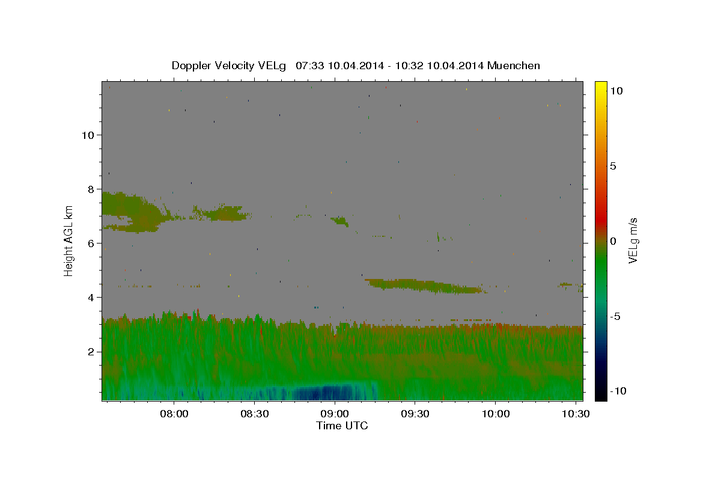721x481 pixels.
Task: Pick the black bottom of the colorbar
Action: coord(601,396)
